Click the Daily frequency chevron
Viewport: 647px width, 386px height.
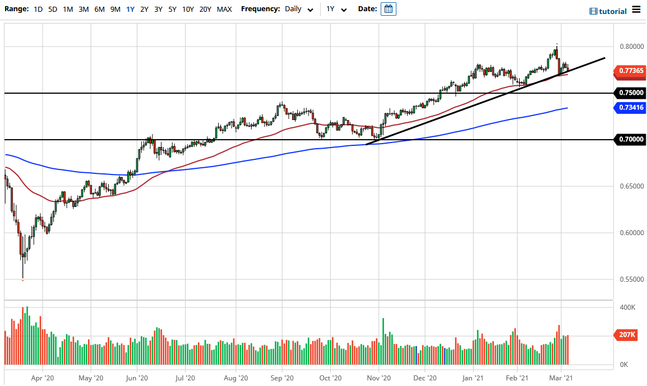pyautogui.click(x=309, y=9)
